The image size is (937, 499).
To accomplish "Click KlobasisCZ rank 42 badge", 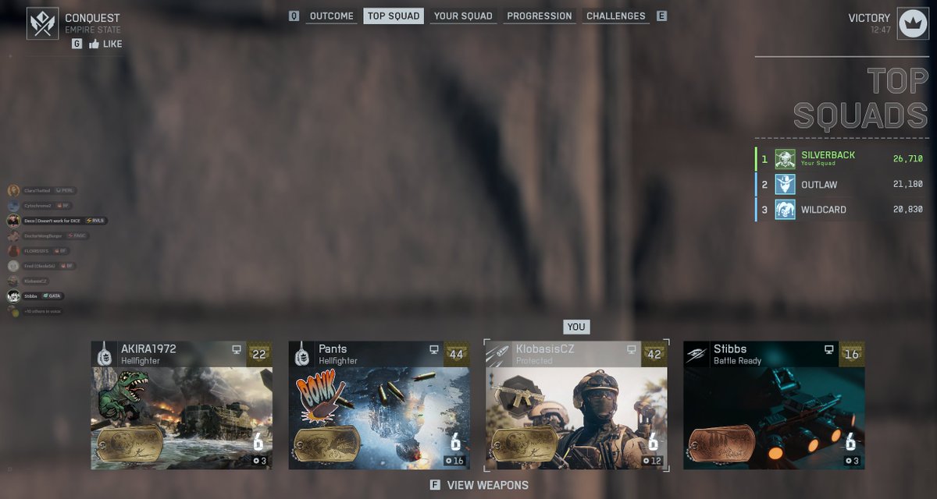I will 654,355.
